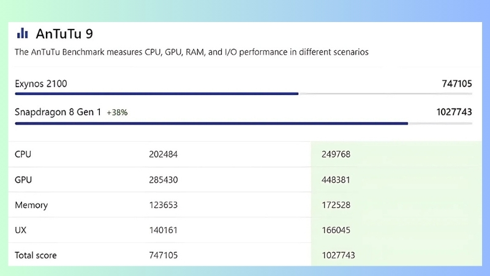Click the Snapdragon 8 Gen 1 label
490x276 pixels.
pos(58,112)
